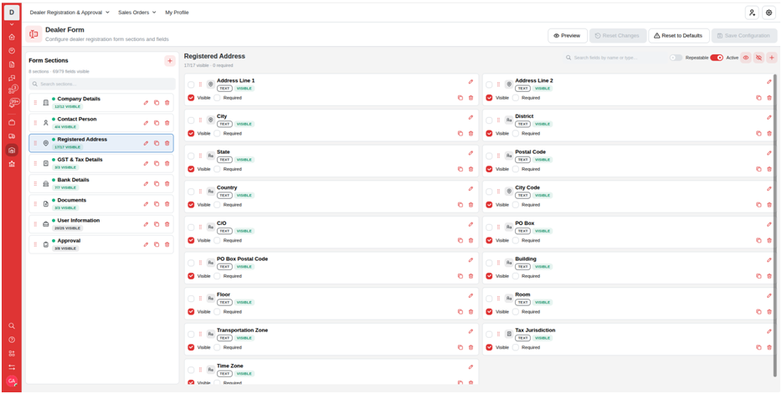782x394 pixels.
Task: Open Dealer Registration & Approval dropdown menu
Action: coord(69,13)
